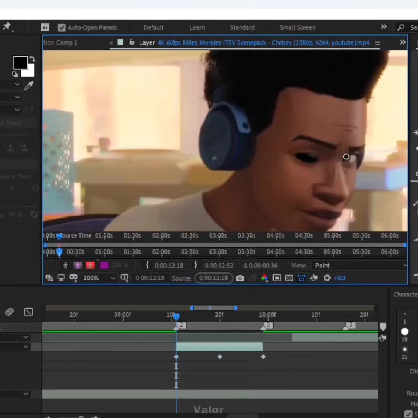
Task: Adjust the +0.0 exposure value
Action: (x=340, y=278)
